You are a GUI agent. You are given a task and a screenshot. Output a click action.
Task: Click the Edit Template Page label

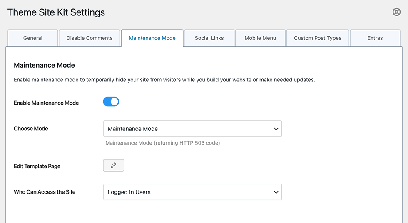tap(37, 166)
